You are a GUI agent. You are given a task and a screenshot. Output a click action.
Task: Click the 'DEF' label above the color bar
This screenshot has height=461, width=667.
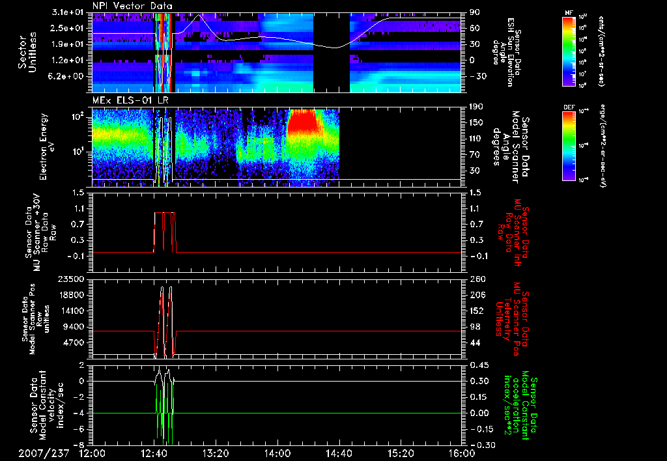tap(569, 107)
